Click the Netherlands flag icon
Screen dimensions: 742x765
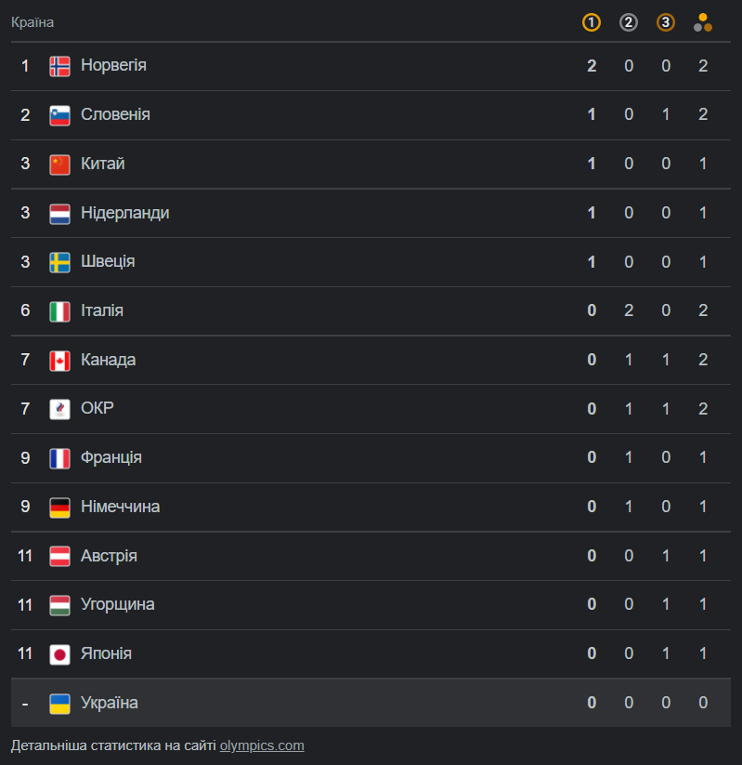pyautogui.click(x=59, y=214)
